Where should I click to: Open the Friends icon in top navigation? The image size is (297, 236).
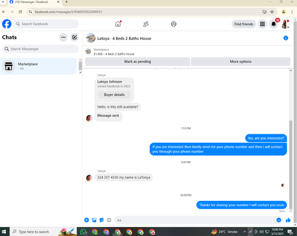(x=146, y=24)
